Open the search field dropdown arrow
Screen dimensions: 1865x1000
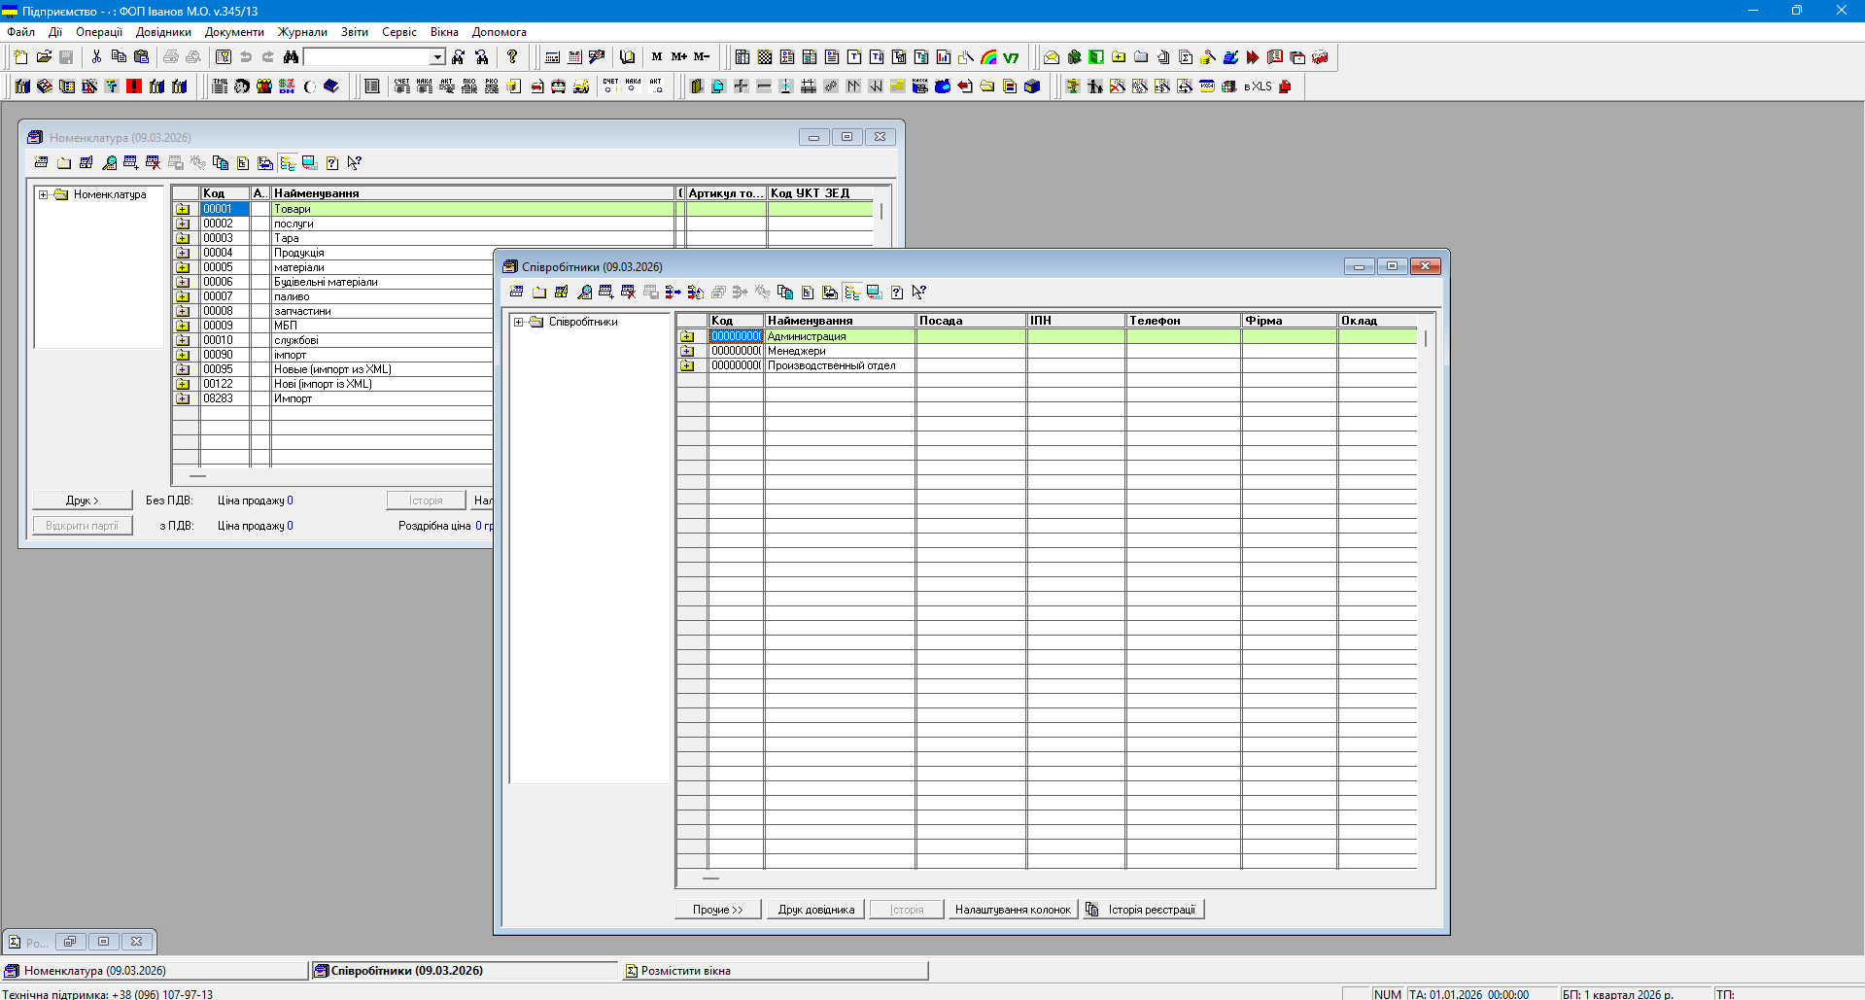point(437,57)
